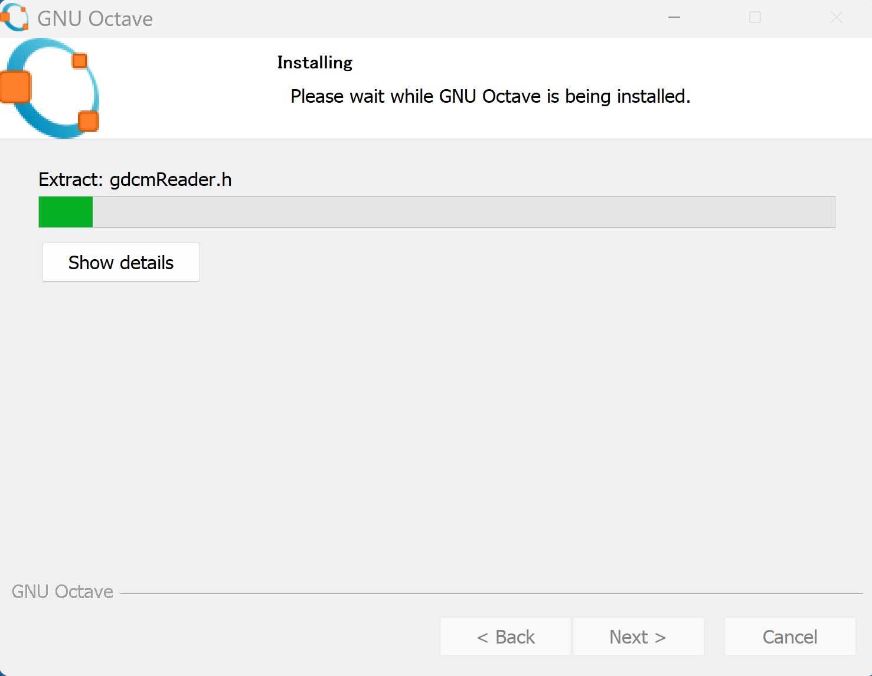
Task: Click the Next > button
Action: pos(638,636)
